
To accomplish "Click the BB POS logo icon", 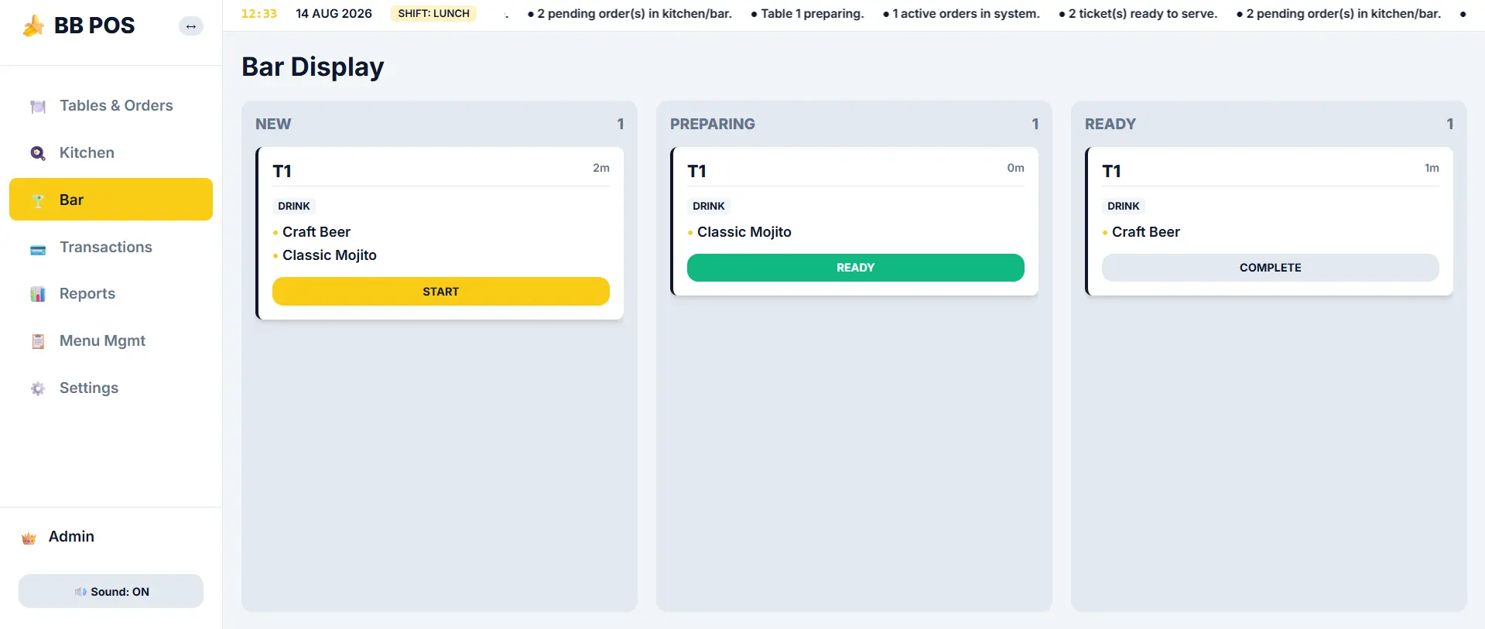I will (x=33, y=26).
